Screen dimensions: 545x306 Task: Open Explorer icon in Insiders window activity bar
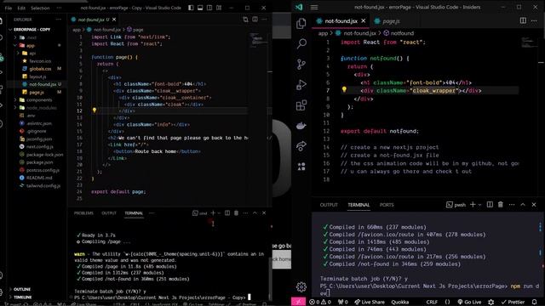301,24
